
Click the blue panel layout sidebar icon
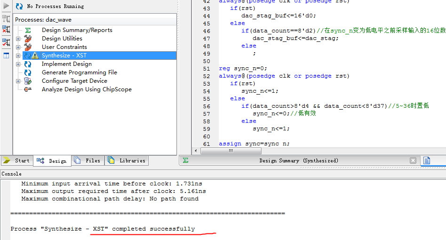tap(6, 56)
